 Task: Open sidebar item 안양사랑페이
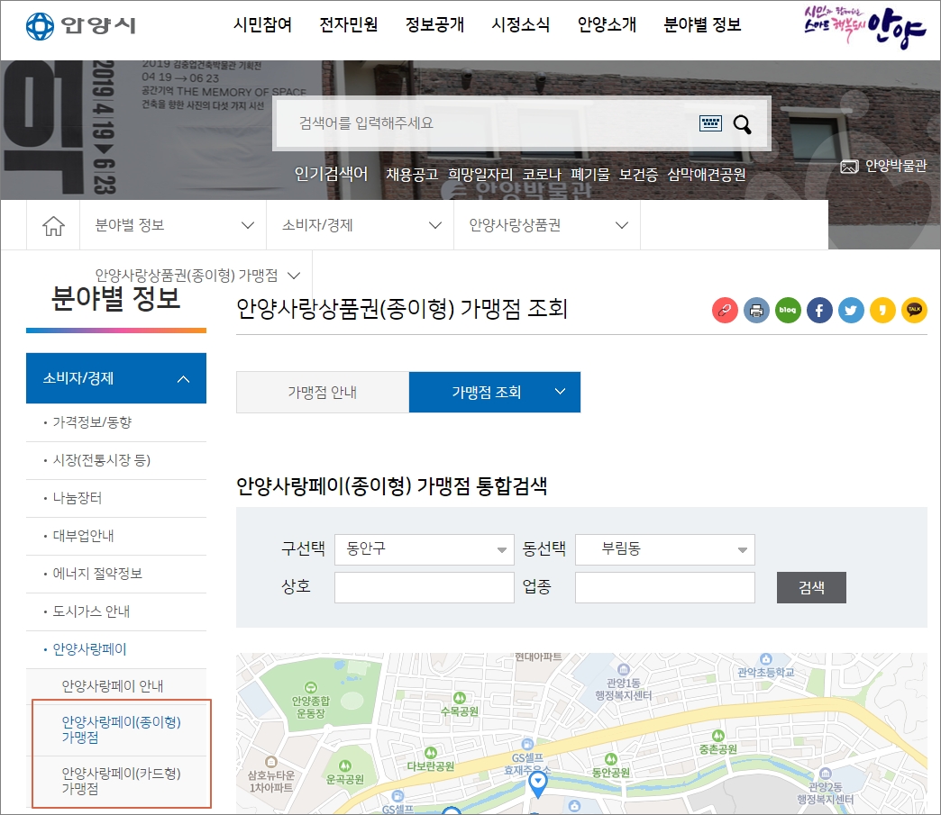pyautogui.click(x=89, y=649)
